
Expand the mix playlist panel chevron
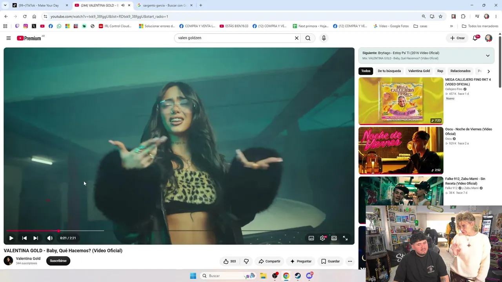pyautogui.click(x=487, y=56)
